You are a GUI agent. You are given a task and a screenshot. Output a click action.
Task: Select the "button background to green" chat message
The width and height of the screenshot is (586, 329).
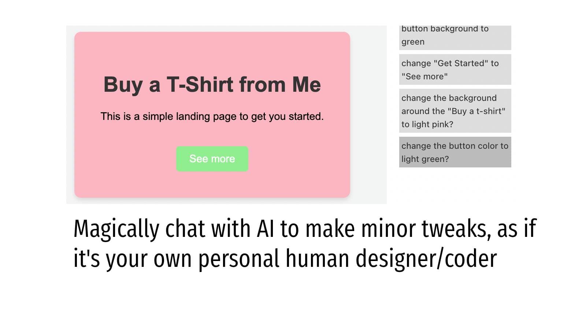[455, 36]
